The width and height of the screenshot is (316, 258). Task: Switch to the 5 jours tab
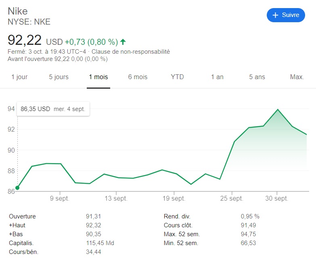point(59,77)
